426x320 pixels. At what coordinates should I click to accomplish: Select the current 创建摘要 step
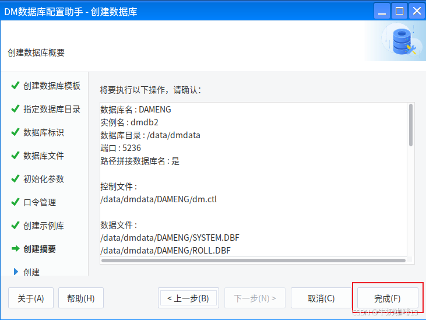(40, 249)
